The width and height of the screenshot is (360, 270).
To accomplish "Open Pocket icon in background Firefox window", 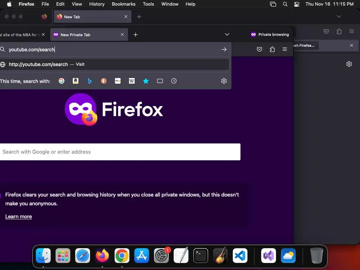I will (x=326, y=31).
